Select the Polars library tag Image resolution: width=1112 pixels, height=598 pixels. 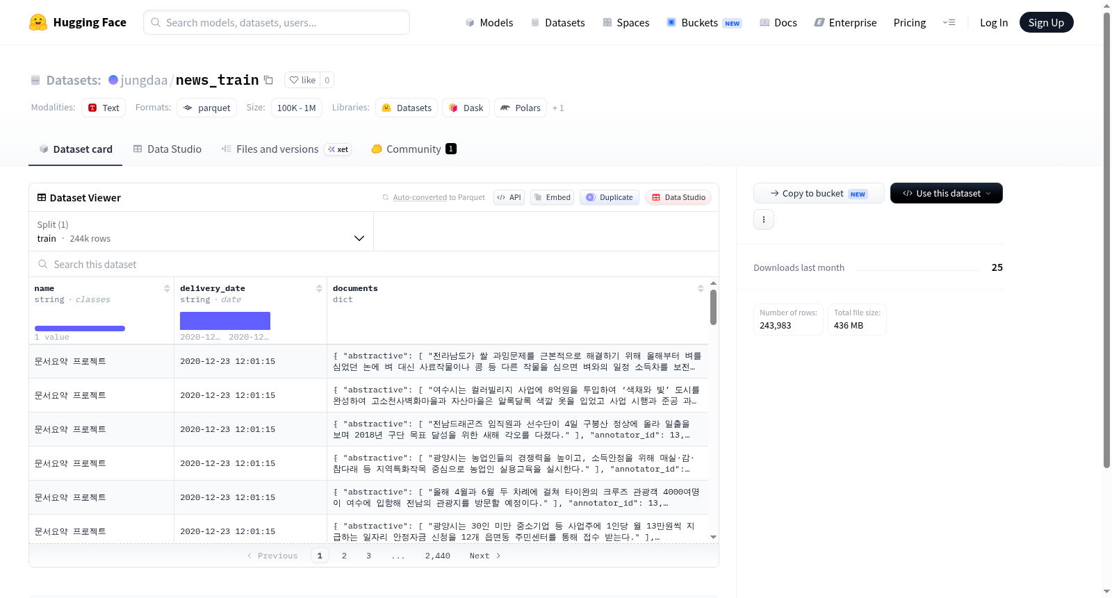(521, 108)
